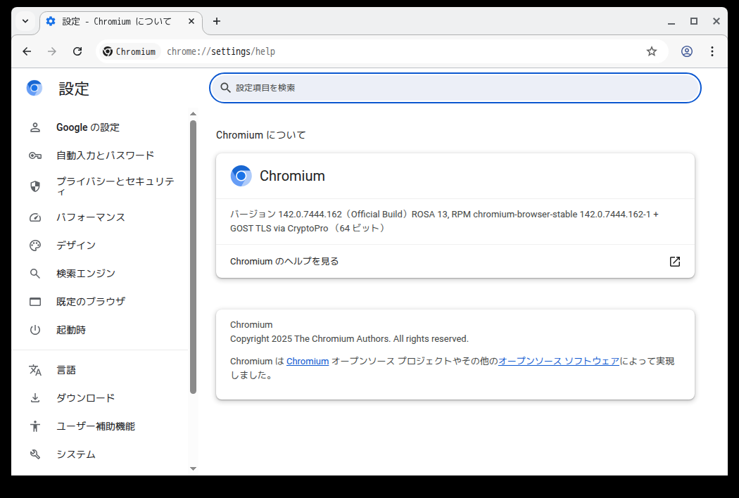This screenshot has width=739, height=498.
Task: Open the three-dot Chromium menu
Action: (x=712, y=51)
